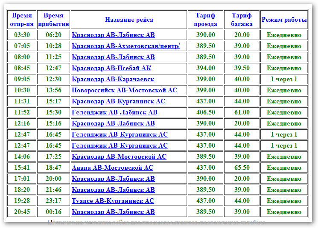Open the Туапсе АВ-Курганинск АС route link

tap(113, 201)
